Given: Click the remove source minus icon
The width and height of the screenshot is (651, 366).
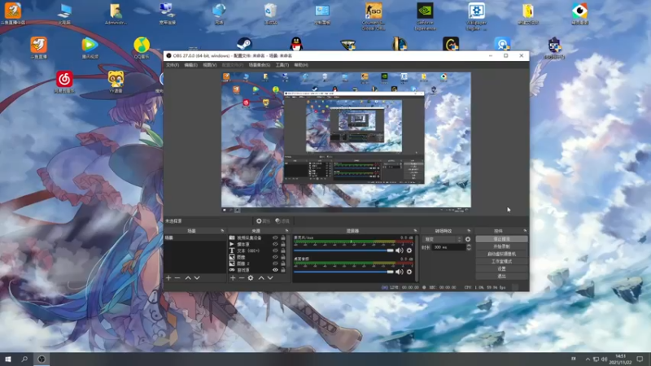Looking at the screenshot, I should pyautogui.click(x=241, y=278).
